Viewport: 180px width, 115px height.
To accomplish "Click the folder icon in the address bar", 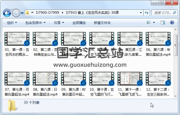I will (x=27, y=13).
